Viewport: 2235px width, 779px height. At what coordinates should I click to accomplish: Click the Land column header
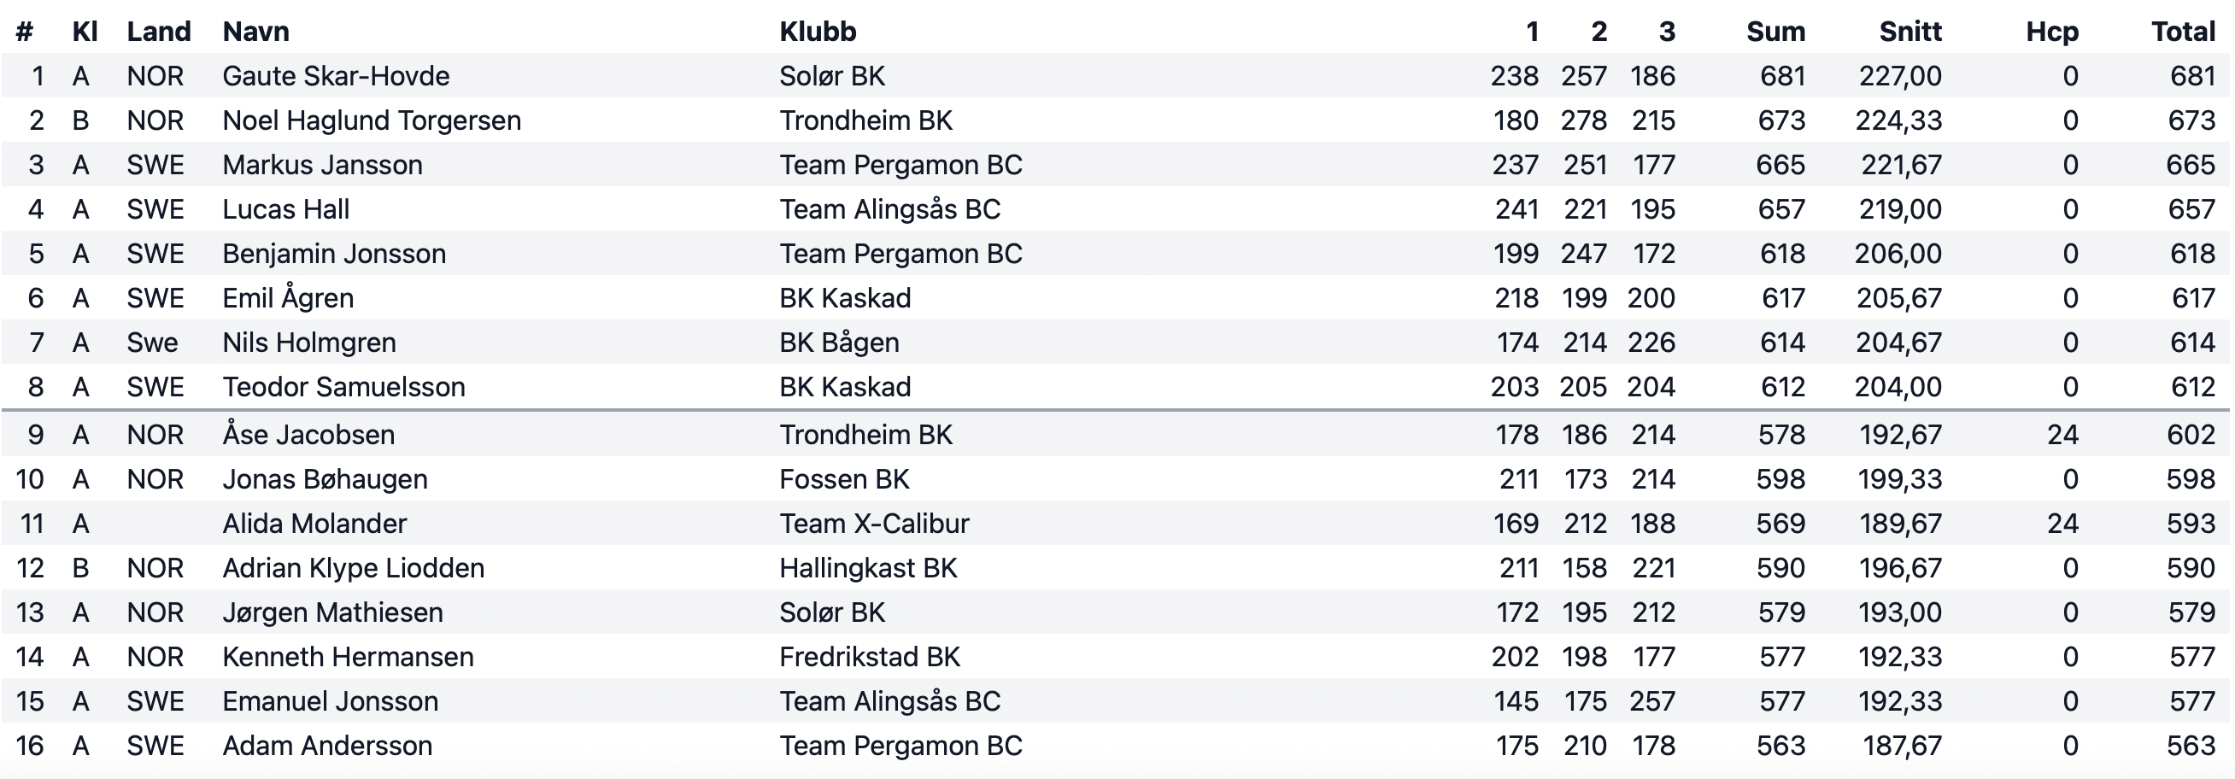point(159,32)
